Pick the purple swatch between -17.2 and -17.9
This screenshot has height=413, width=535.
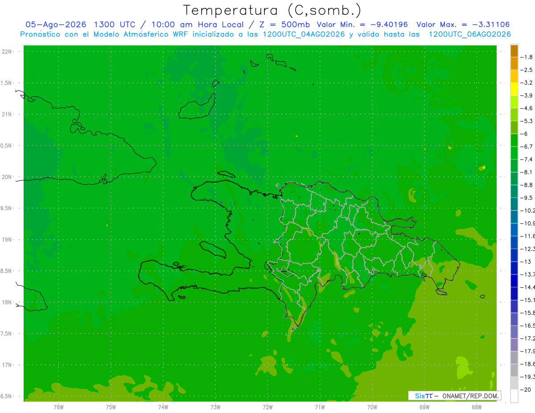(514, 344)
